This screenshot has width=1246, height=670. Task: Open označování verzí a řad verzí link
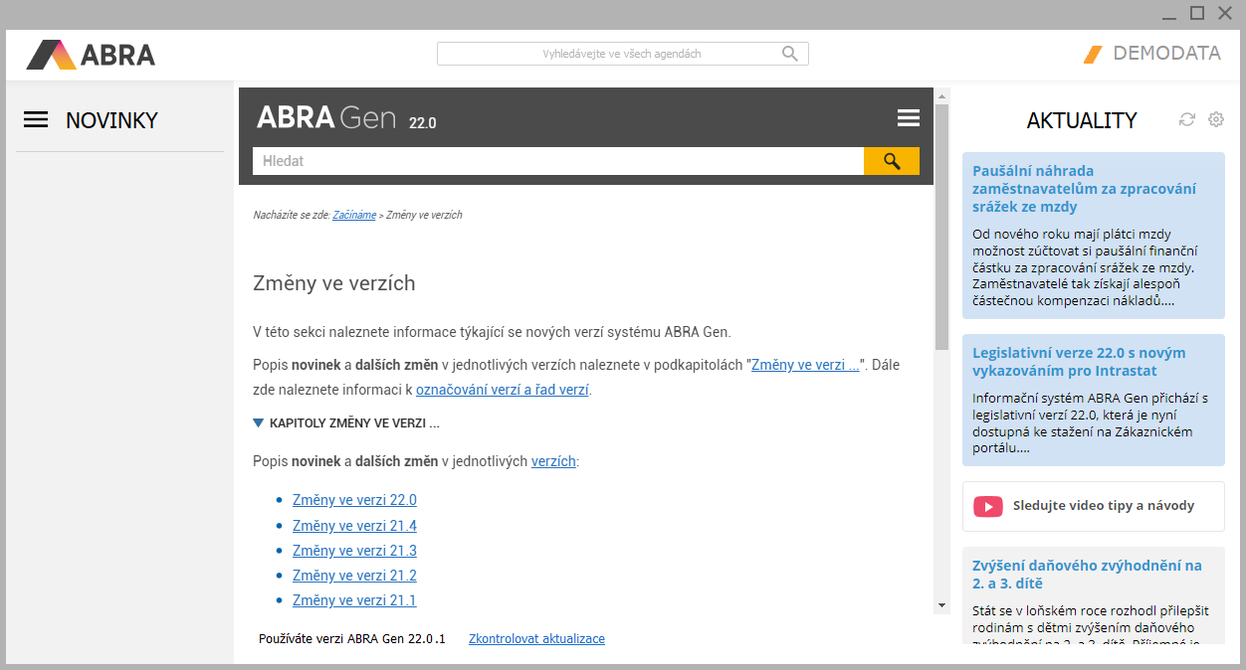click(x=502, y=390)
